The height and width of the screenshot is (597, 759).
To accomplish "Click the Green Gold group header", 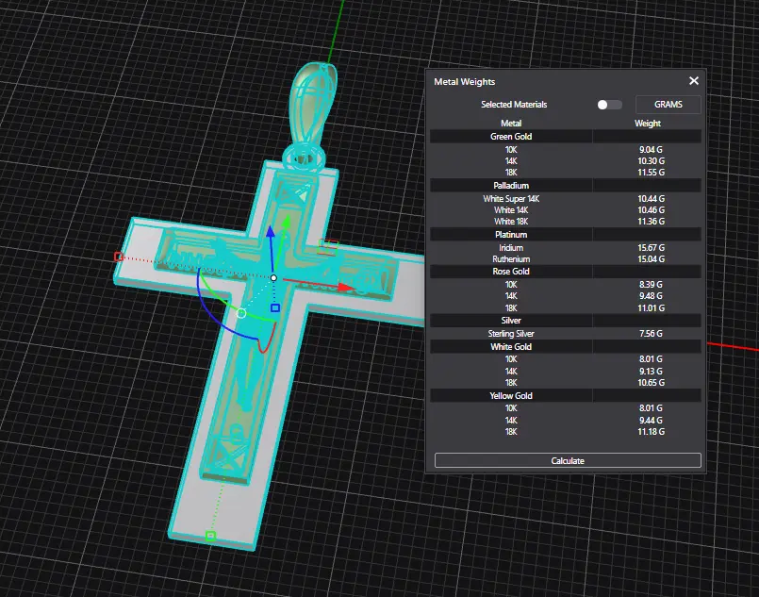I will click(511, 137).
